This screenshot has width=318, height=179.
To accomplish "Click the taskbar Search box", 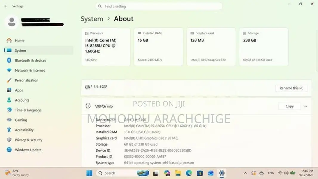I will pyautogui.click(x=123, y=173).
